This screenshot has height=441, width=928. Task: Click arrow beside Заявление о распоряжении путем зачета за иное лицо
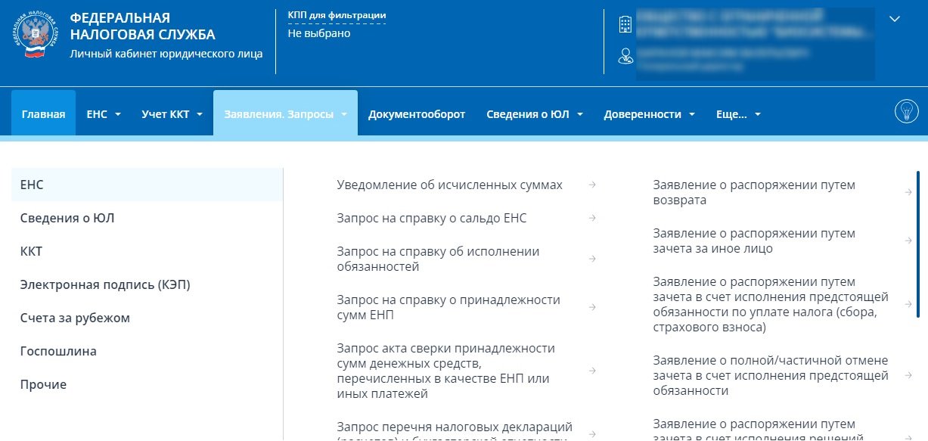(x=908, y=241)
